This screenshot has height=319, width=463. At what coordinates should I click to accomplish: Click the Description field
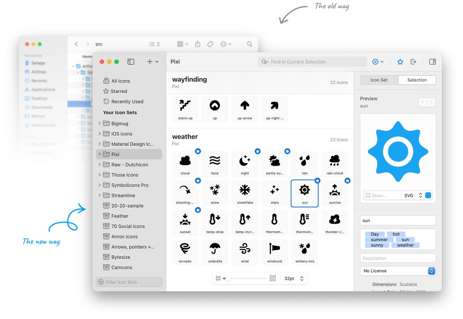coord(398,258)
